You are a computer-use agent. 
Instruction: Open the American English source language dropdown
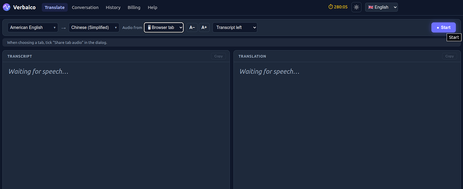[x=33, y=27]
